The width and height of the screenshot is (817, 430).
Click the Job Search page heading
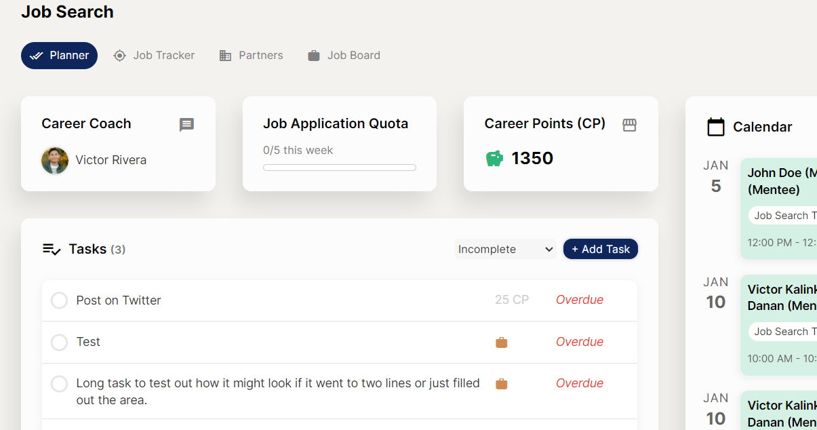pos(67,12)
